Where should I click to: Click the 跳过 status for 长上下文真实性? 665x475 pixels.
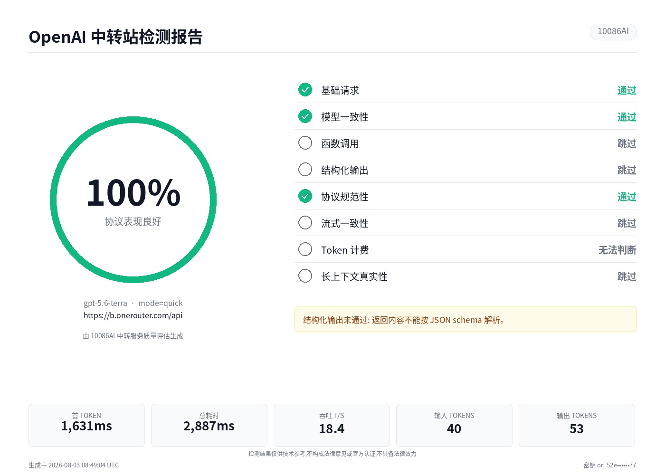(x=627, y=276)
